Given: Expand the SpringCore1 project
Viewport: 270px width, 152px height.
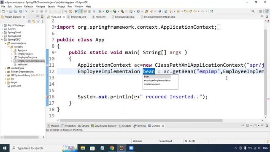Looking at the screenshot, I should coord(2,33).
